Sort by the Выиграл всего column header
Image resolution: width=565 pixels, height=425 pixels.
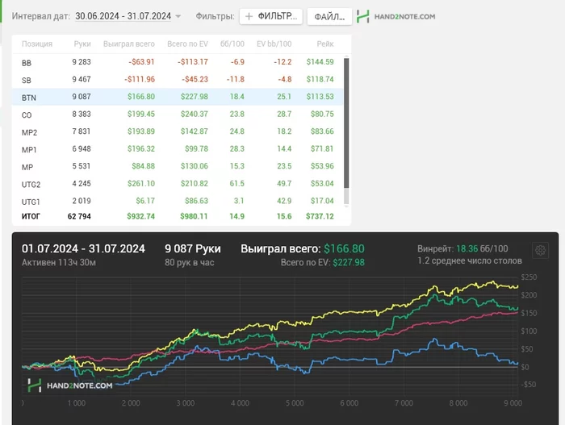pos(129,44)
